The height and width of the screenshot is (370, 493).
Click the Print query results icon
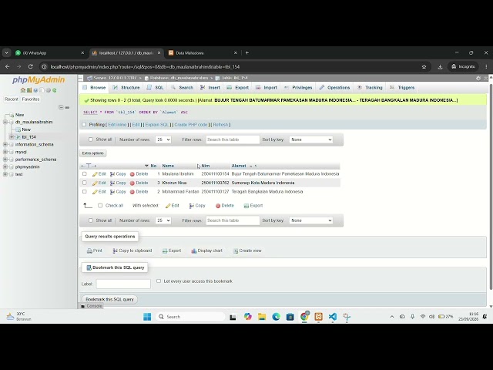[89, 251]
